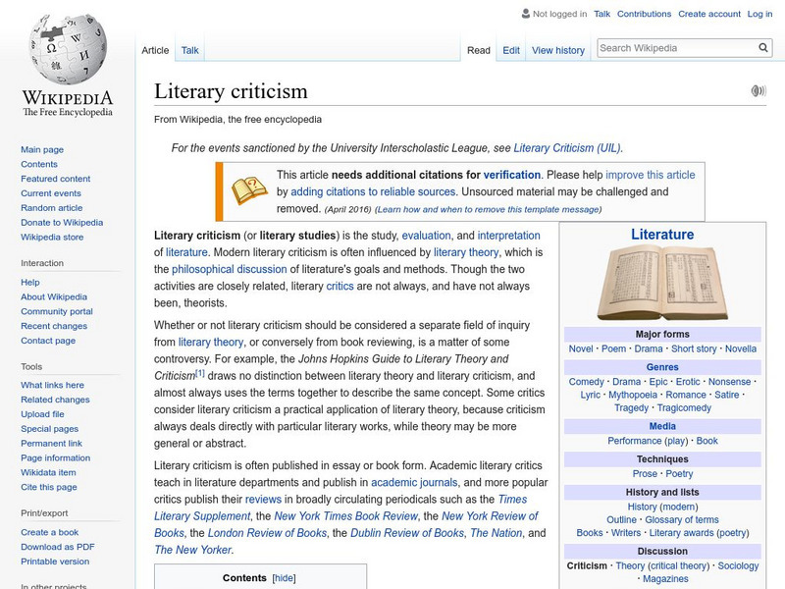Open Related changes tool
The image size is (785, 589).
[55, 400]
